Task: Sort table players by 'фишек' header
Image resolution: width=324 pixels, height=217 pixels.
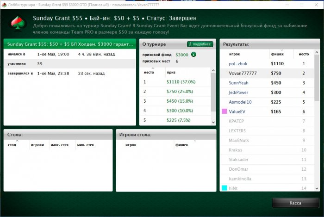Action: click(x=181, y=145)
